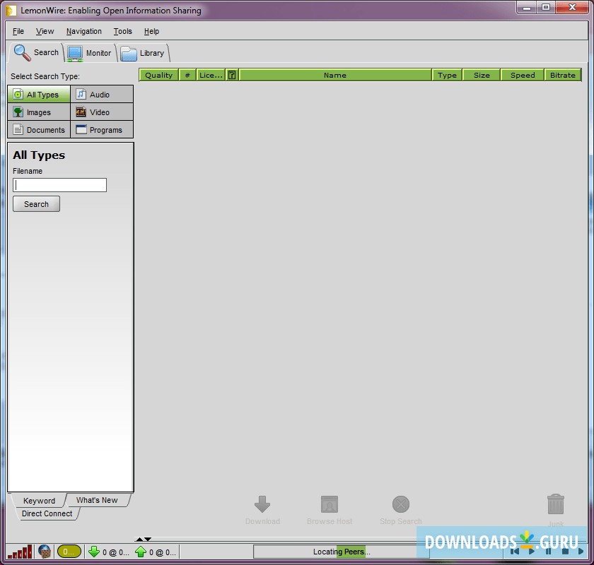This screenshot has height=565, width=594.
Task: Switch to the What's New tab
Action: (x=98, y=500)
